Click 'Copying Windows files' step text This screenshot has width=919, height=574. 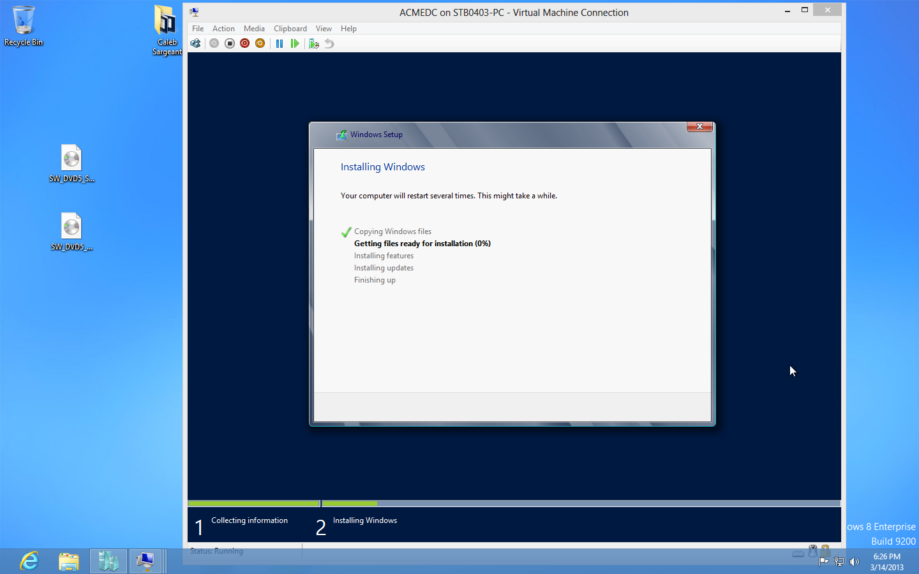[393, 232]
